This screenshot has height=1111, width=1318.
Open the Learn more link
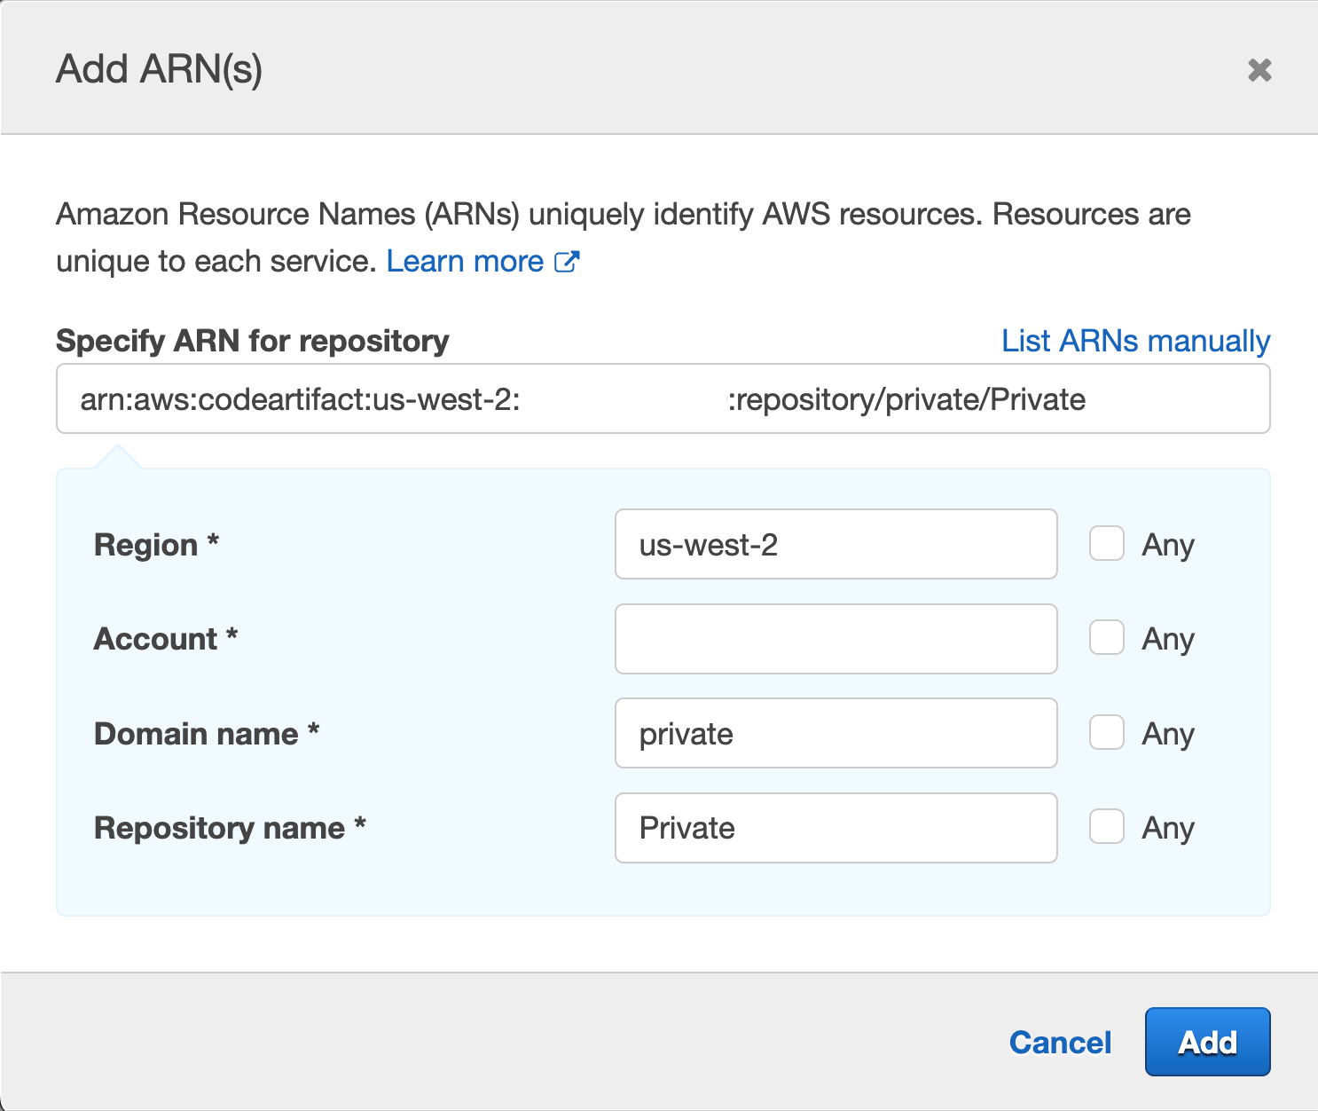click(466, 261)
